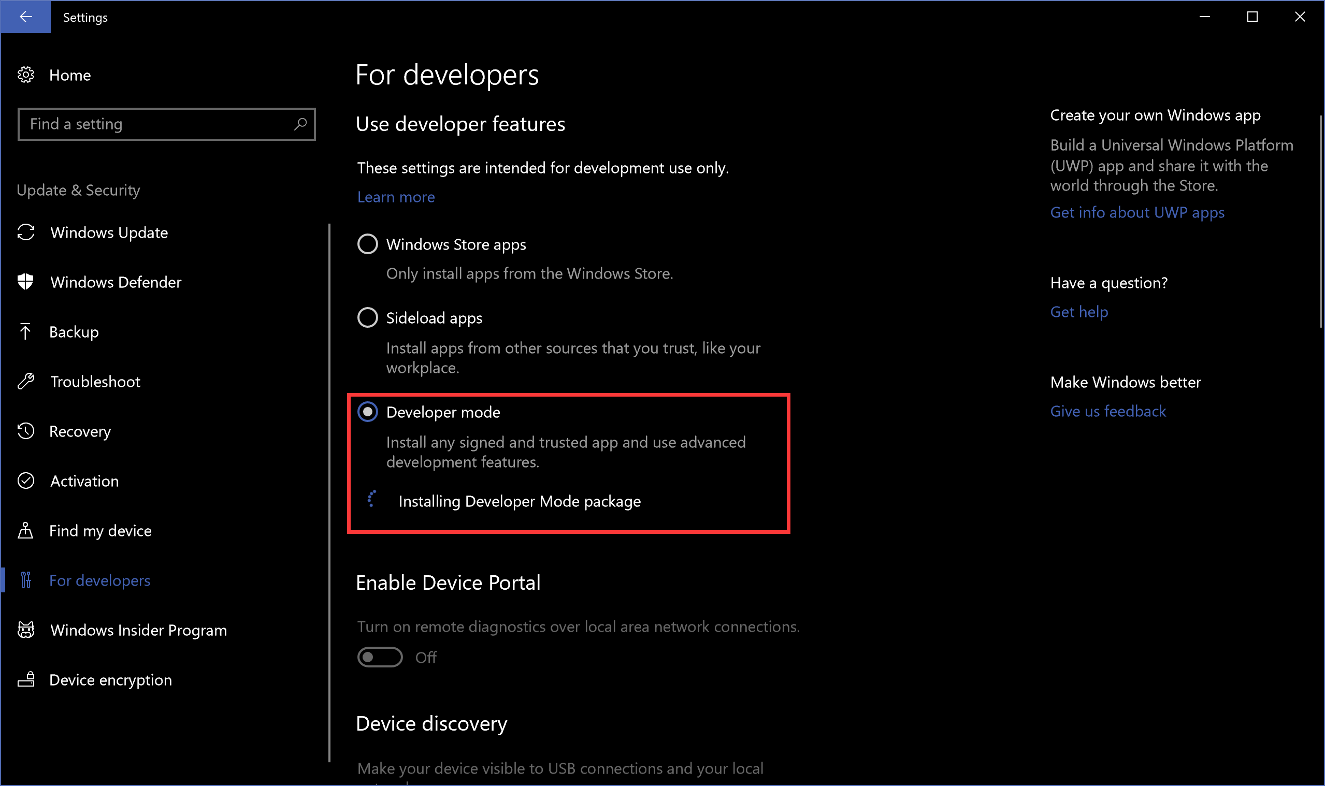Click the back arrow in the title bar
The image size is (1325, 786).
pyautogui.click(x=25, y=17)
